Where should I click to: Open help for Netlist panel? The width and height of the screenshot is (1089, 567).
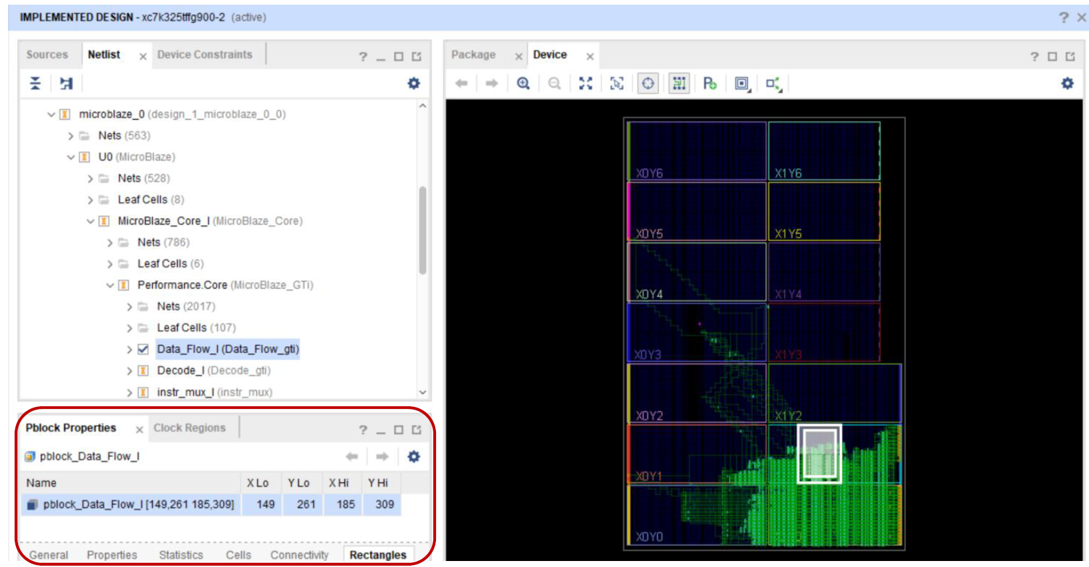[363, 57]
